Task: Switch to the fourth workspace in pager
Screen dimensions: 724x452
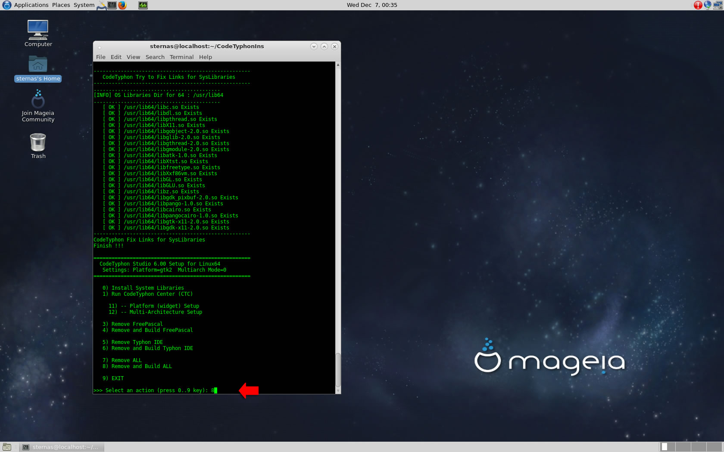Action: [715, 447]
